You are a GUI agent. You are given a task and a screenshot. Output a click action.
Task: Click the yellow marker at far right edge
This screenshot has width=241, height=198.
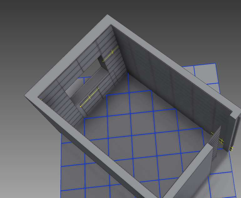tap(232, 148)
